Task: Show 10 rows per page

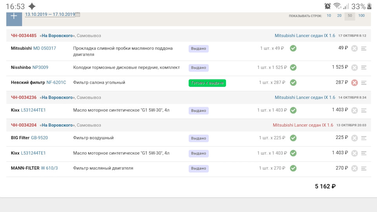Action: point(329,16)
